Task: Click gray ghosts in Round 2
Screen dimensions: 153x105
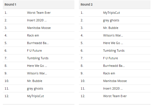Action: (111, 20)
